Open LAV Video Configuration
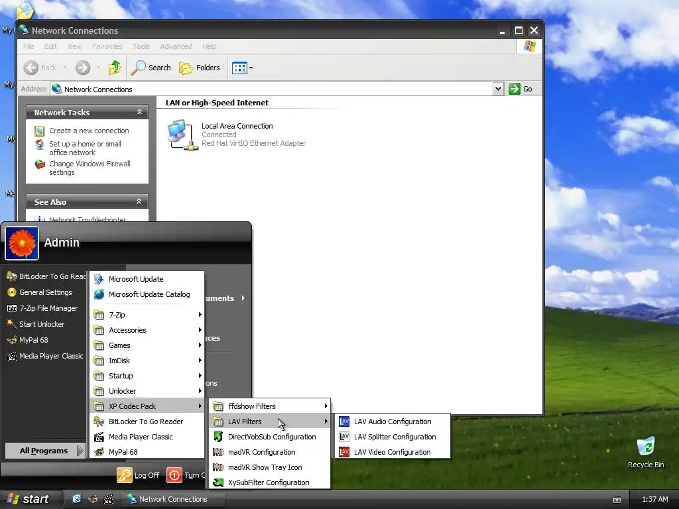This screenshot has height=509, width=679. tap(393, 452)
